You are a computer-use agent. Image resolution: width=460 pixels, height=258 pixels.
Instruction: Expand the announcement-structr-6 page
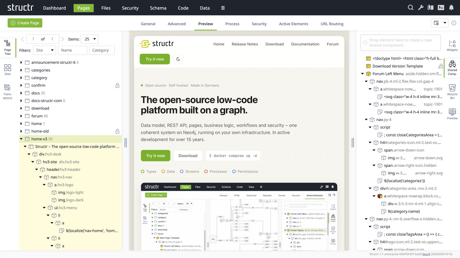(x=21, y=62)
